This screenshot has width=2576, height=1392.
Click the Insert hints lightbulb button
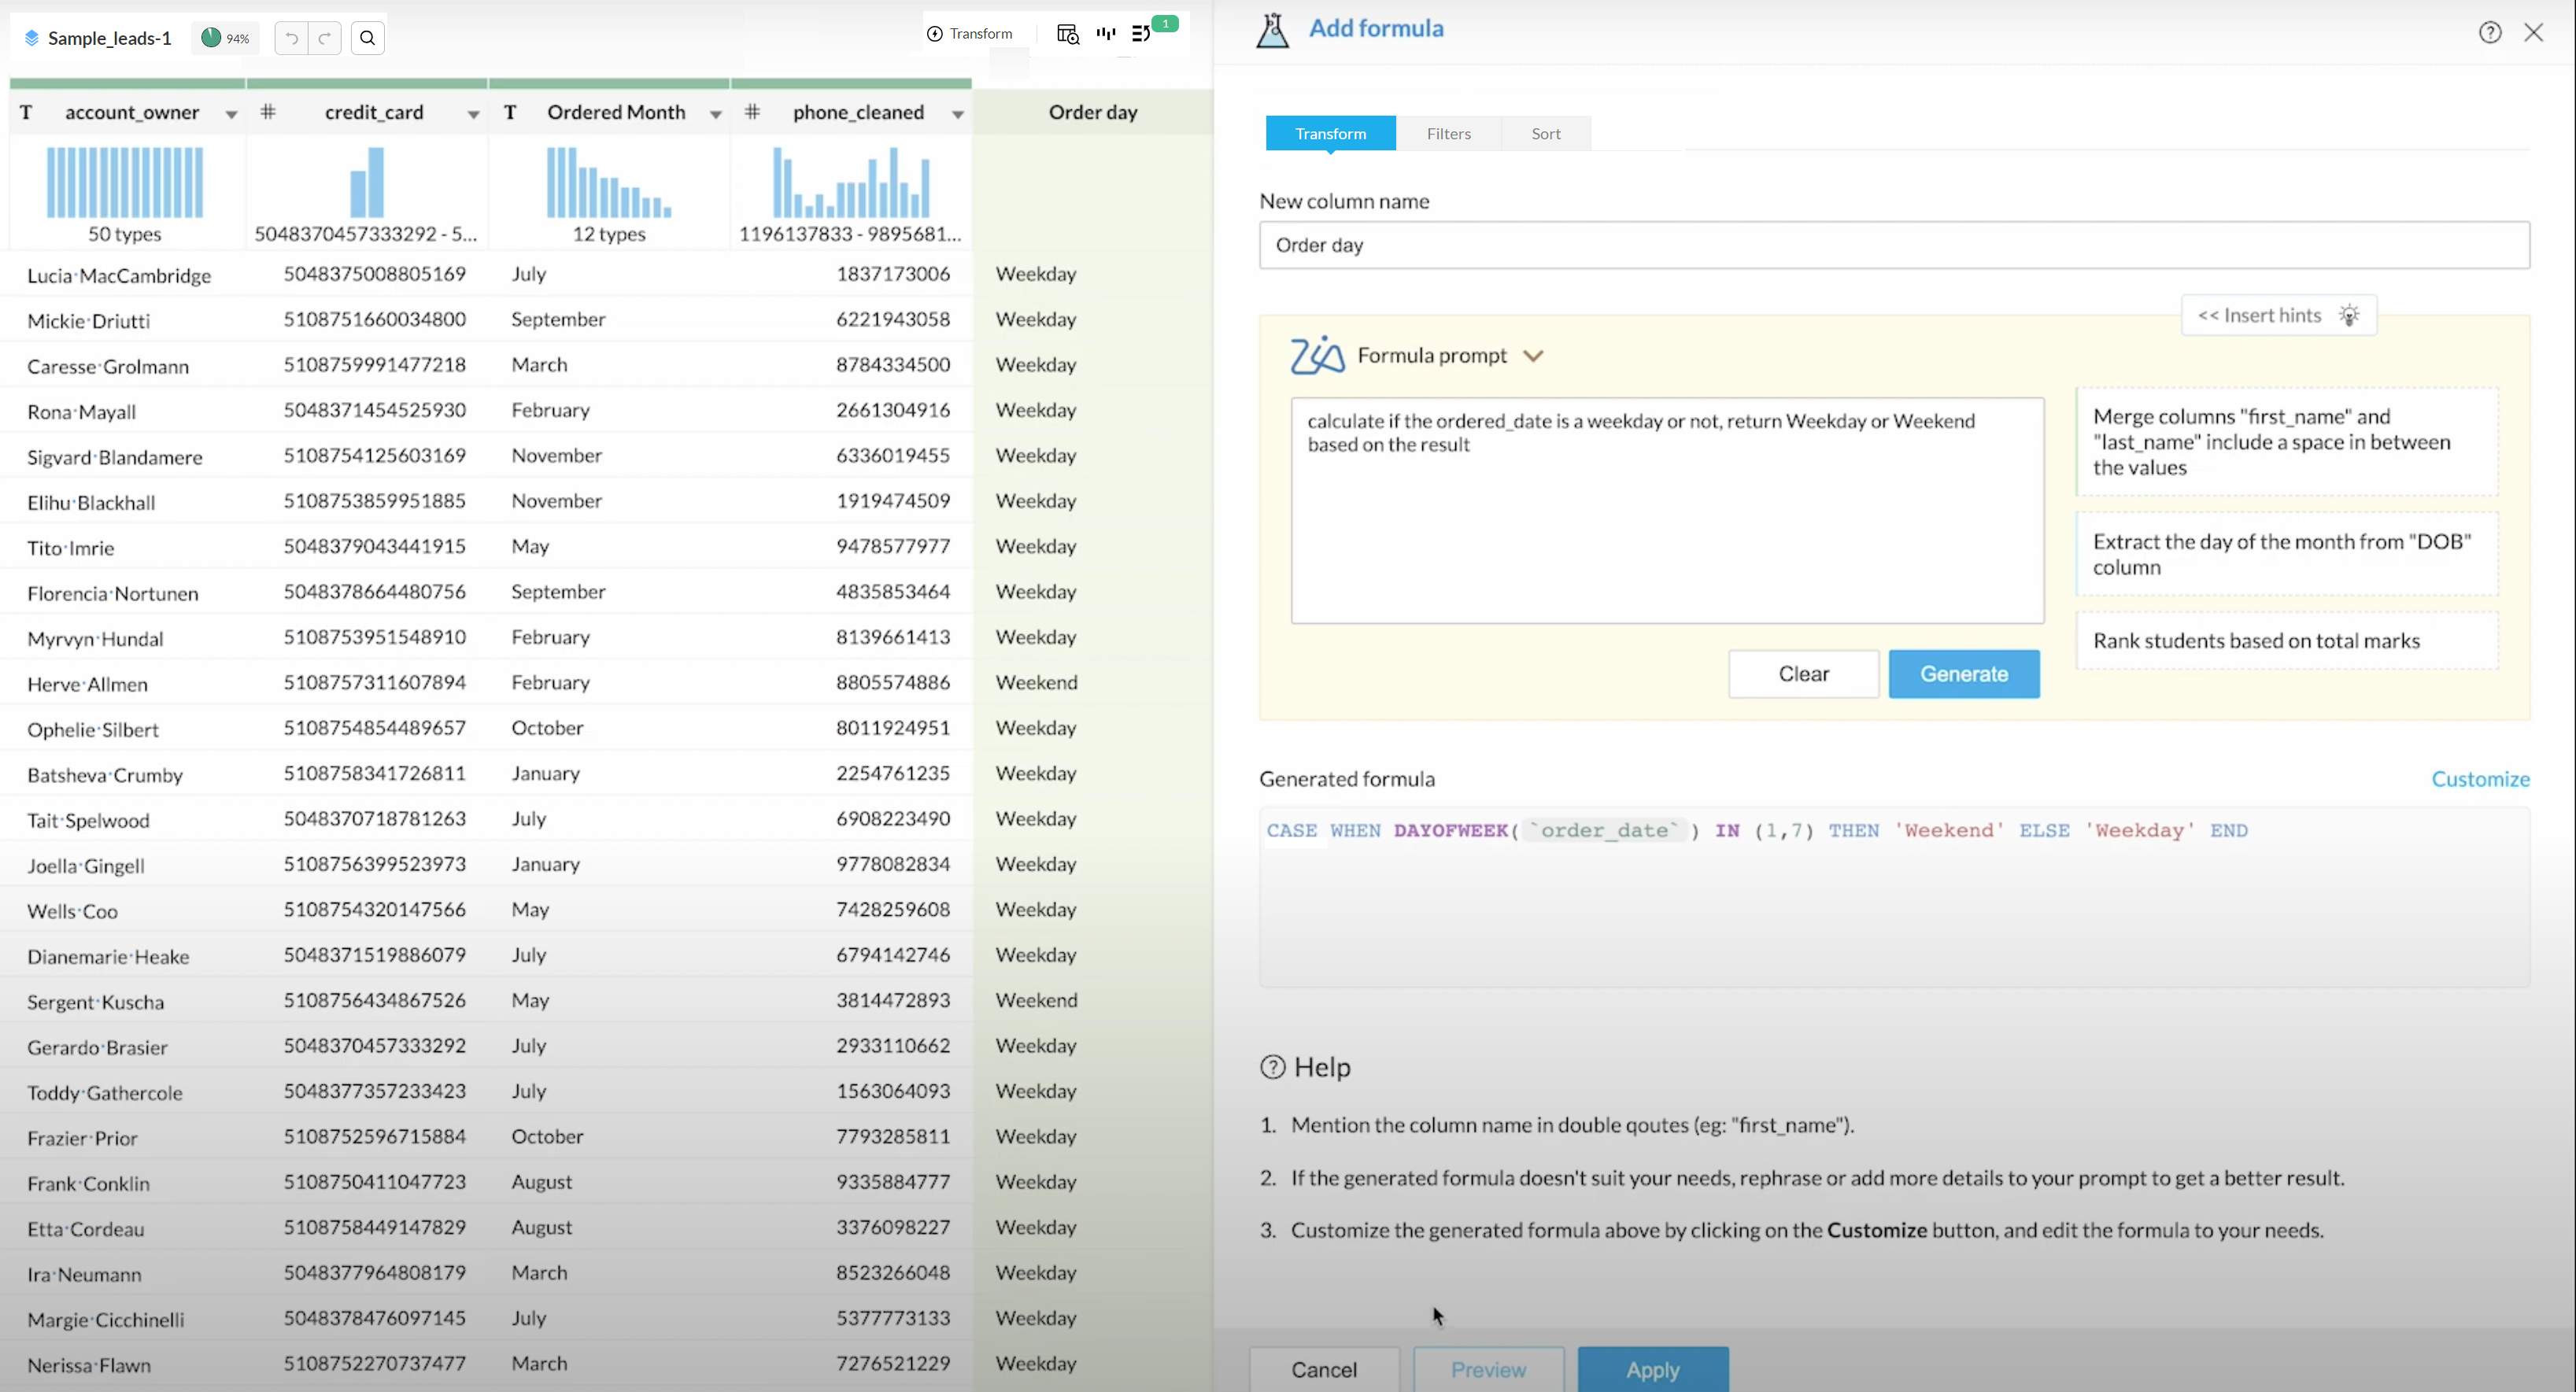click(2278, 316)
